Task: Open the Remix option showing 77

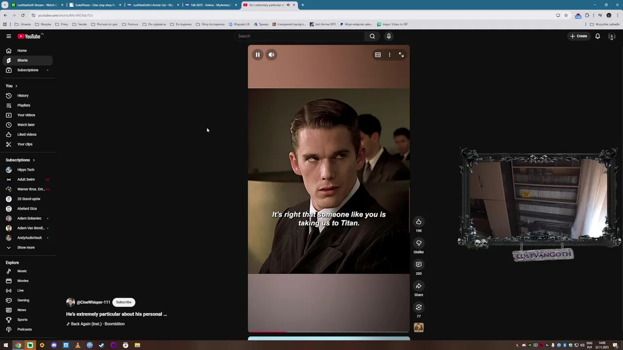Action: point(419,307)
